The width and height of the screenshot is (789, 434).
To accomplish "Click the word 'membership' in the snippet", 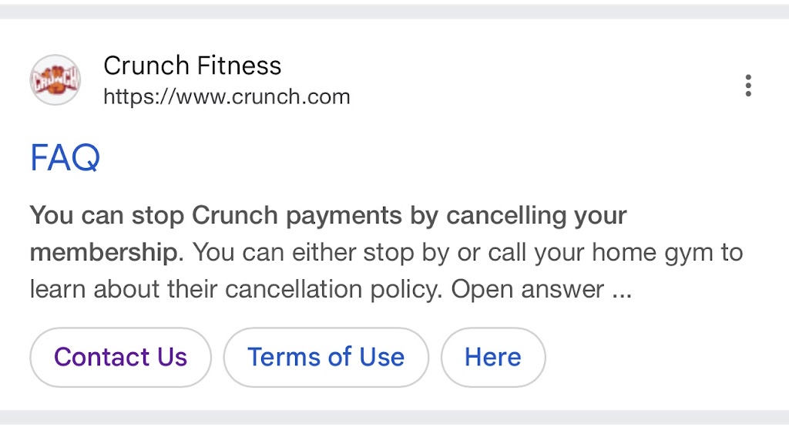I will pos(103,252).
